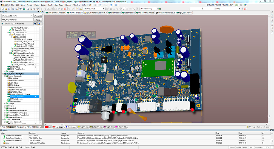This screenshot has width=274, height=149.
Task: Click the green navigate Back arrow icon
Action: click(x=236, y=5)
